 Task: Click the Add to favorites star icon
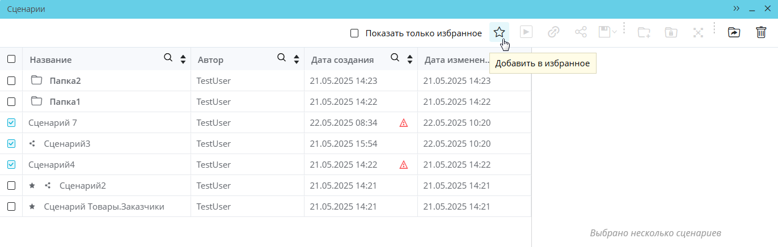(x=499, y=32)
